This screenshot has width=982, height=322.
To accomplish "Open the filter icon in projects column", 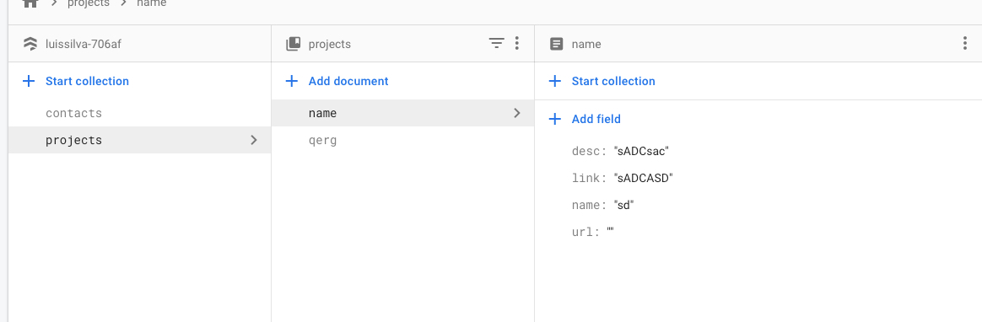I will [496, 43].
